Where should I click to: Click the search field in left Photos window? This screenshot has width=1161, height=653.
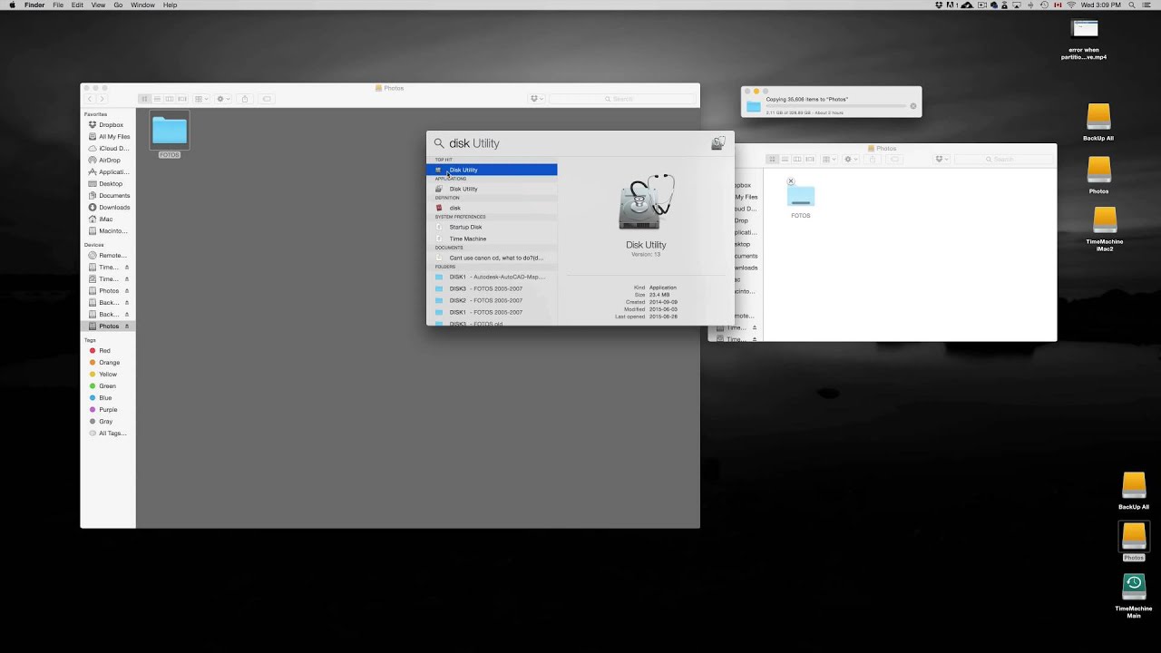[x=621, y=99]
